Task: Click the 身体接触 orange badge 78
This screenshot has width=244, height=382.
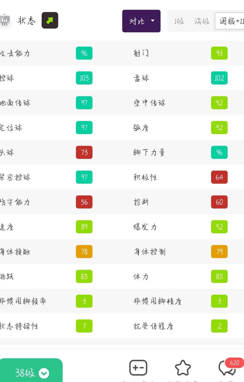Action: [84, 252]
